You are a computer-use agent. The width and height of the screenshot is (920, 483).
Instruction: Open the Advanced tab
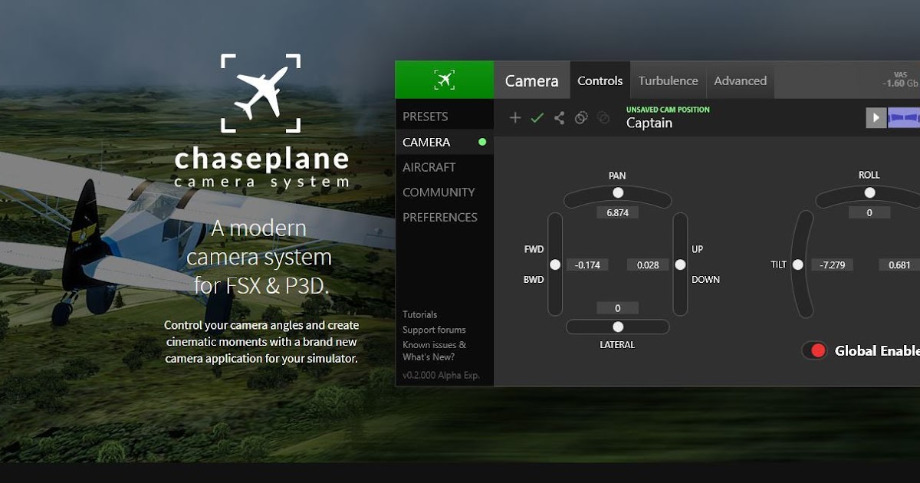pyautogui.click(x=740, y=80)
